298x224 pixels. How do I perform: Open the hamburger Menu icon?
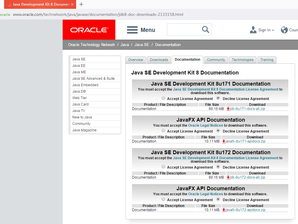point(132,30)
